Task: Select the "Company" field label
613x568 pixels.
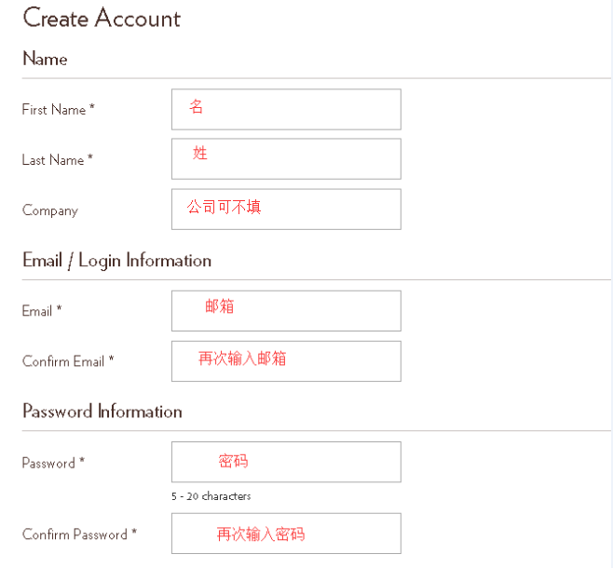Action: (x=50, y=210)
